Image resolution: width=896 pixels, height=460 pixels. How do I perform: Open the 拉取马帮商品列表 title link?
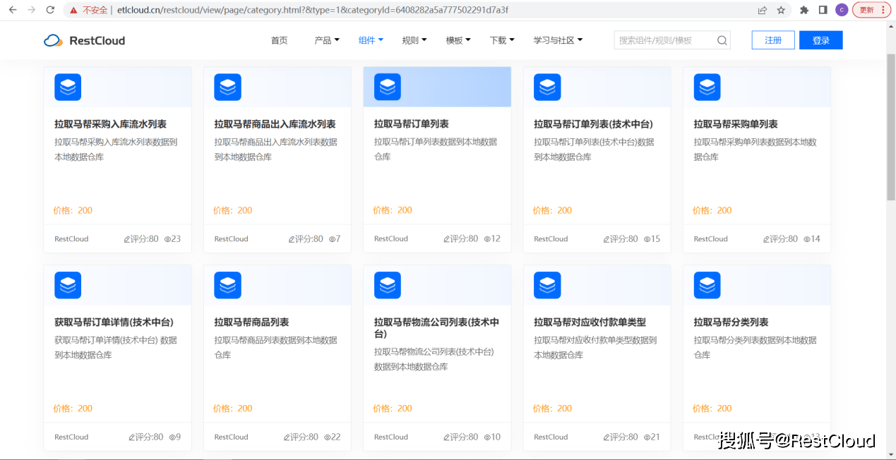pos(251,322)
